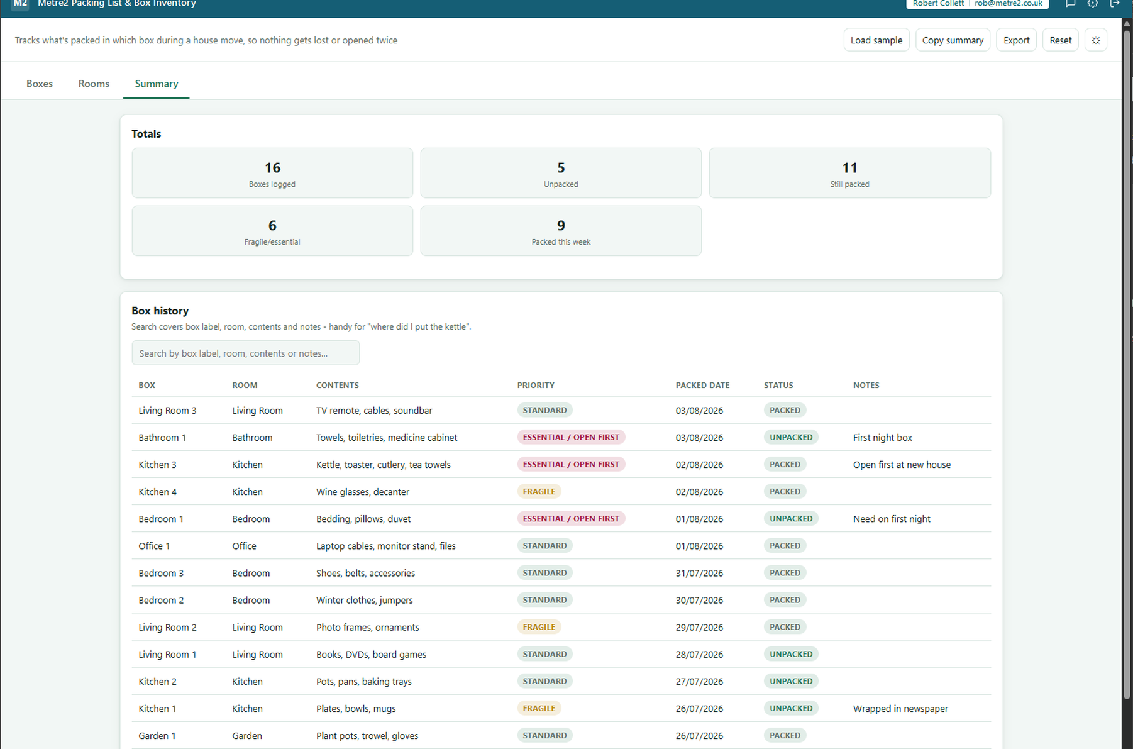Click 'TV remote, cables, soundbar' contents
Image resolution: width=1133 pixels, height=749 pixels.
coord(374,411)
